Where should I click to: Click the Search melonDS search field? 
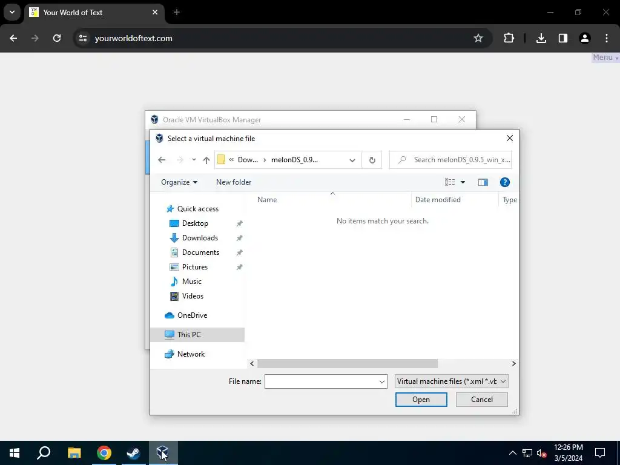point(450,160)
